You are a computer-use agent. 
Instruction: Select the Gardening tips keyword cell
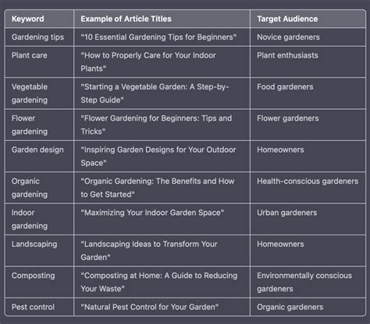[37, 37]
